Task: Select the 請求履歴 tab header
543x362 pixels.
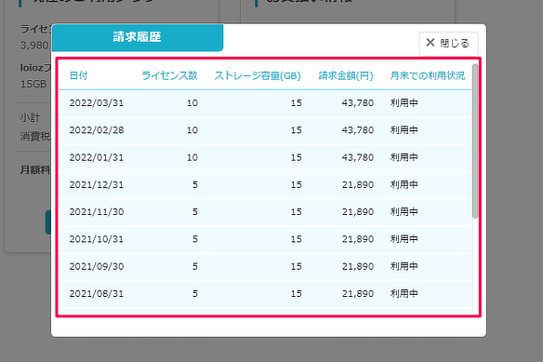Action: [x=137, y=37]
